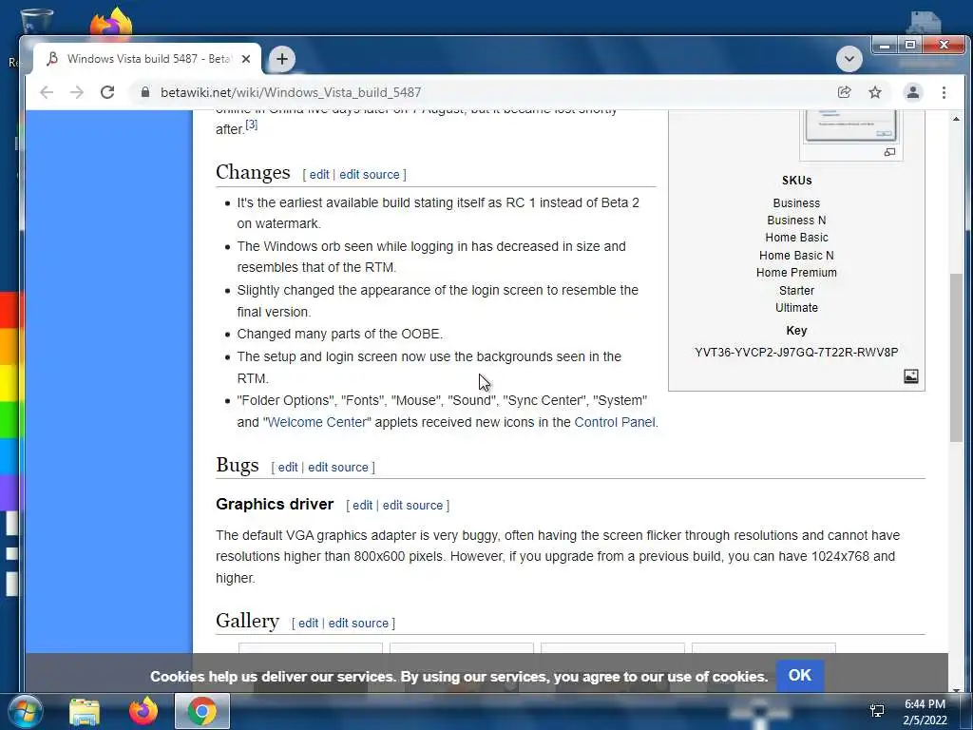Click the Graphics driver heading

pos(275,504)
